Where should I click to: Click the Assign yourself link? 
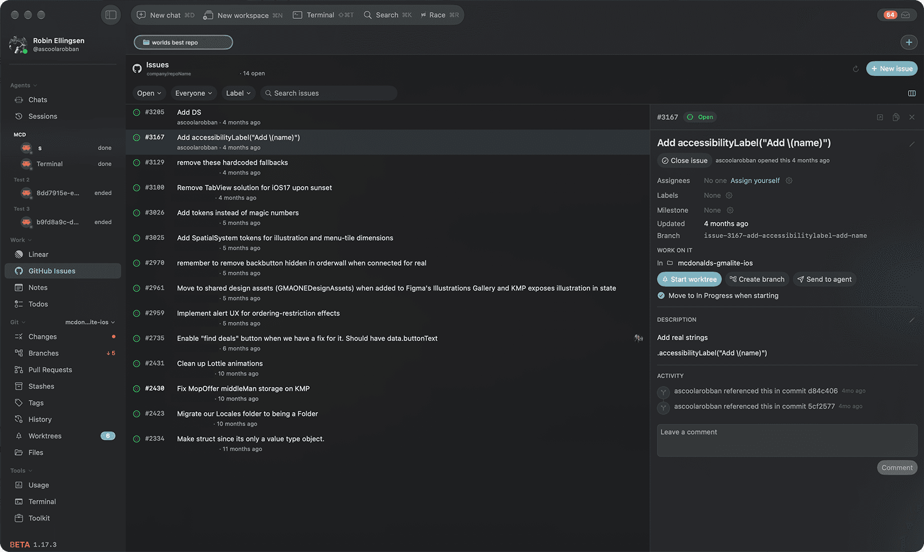tap(755, 180)
